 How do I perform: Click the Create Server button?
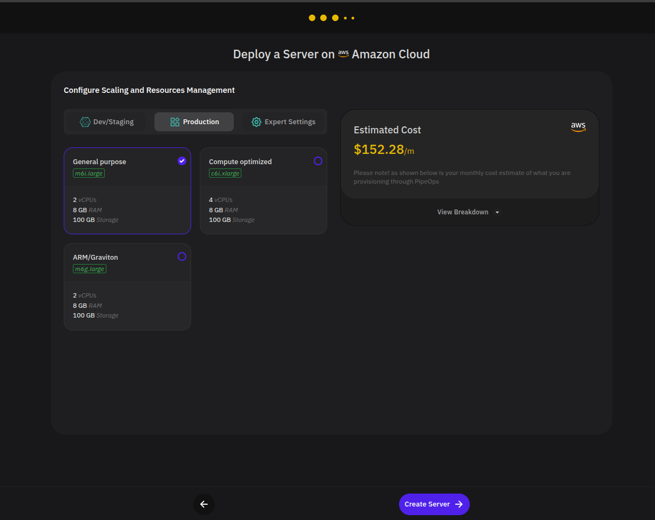(x=434, y=504)
